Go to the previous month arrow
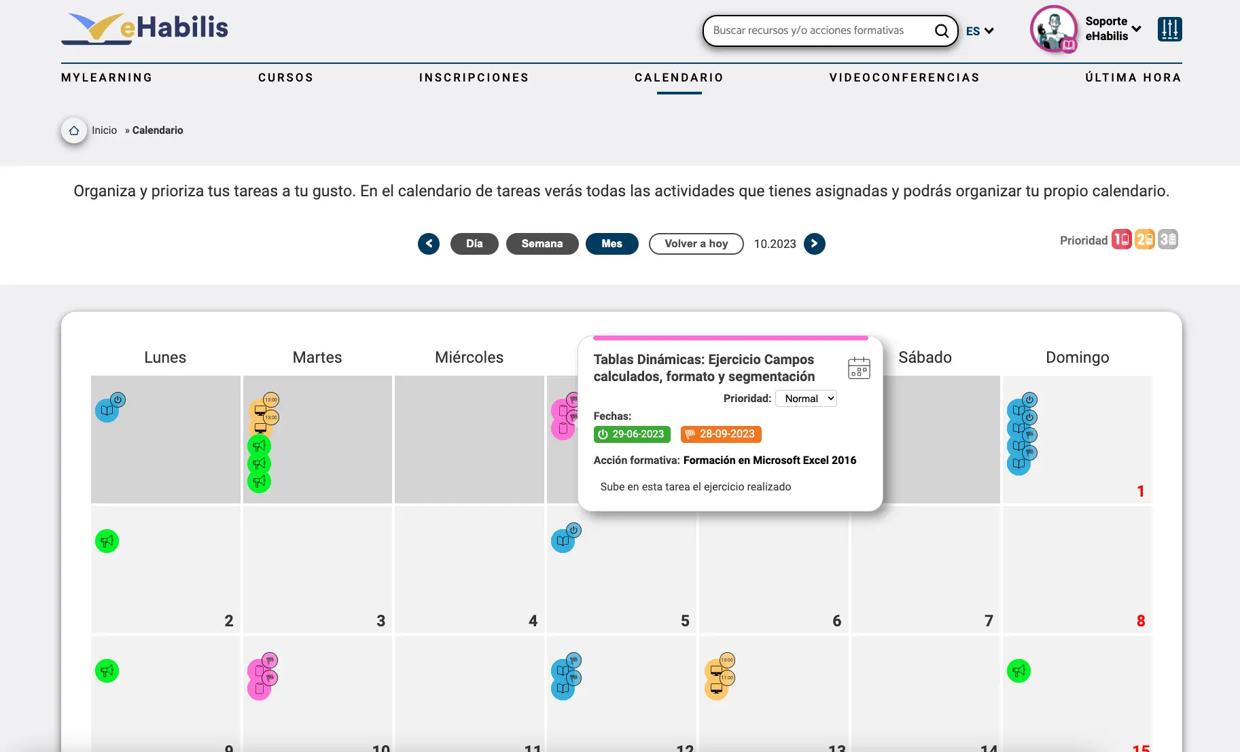Screen dimensions: 1240x752 coord(429,244)
